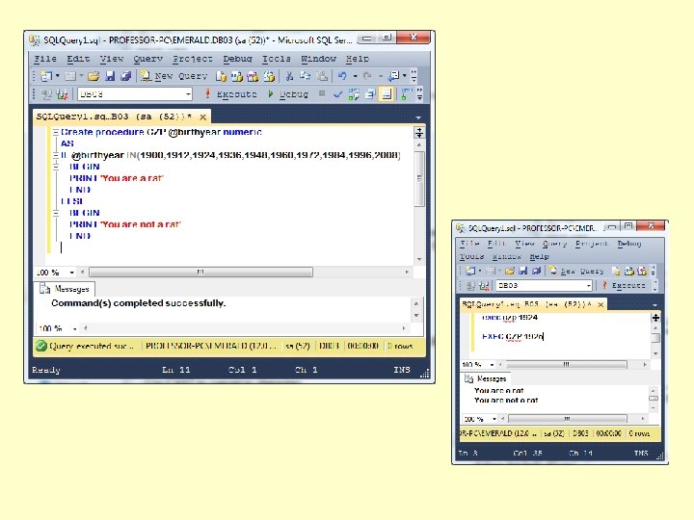Click Execute button in small window

(624, 286)
